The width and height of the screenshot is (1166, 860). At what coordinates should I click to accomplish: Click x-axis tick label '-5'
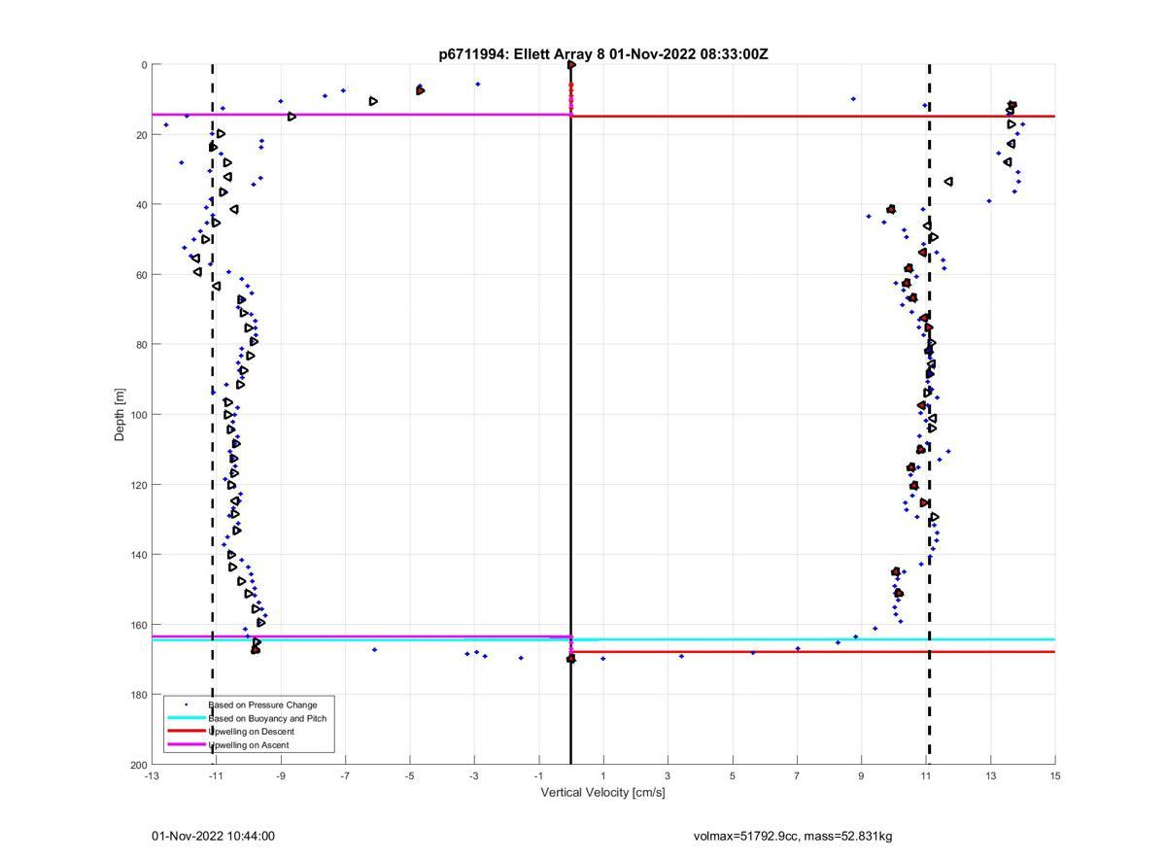410,775
